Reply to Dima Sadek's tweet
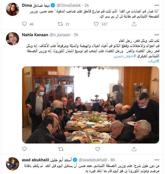The height and width of the screenshot is (174, 165). pyautogui.click(x=24, y=24)
